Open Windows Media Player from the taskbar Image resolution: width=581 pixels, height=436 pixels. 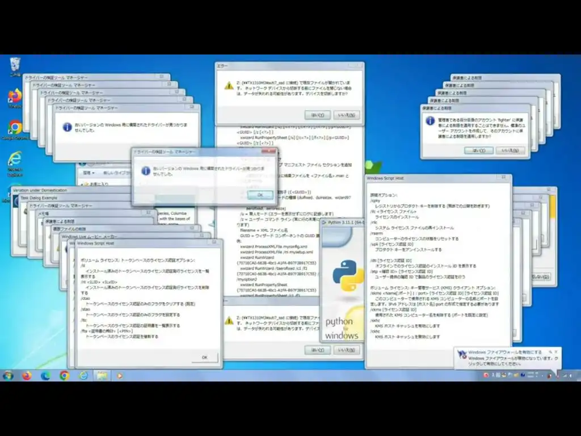point(120,376)
